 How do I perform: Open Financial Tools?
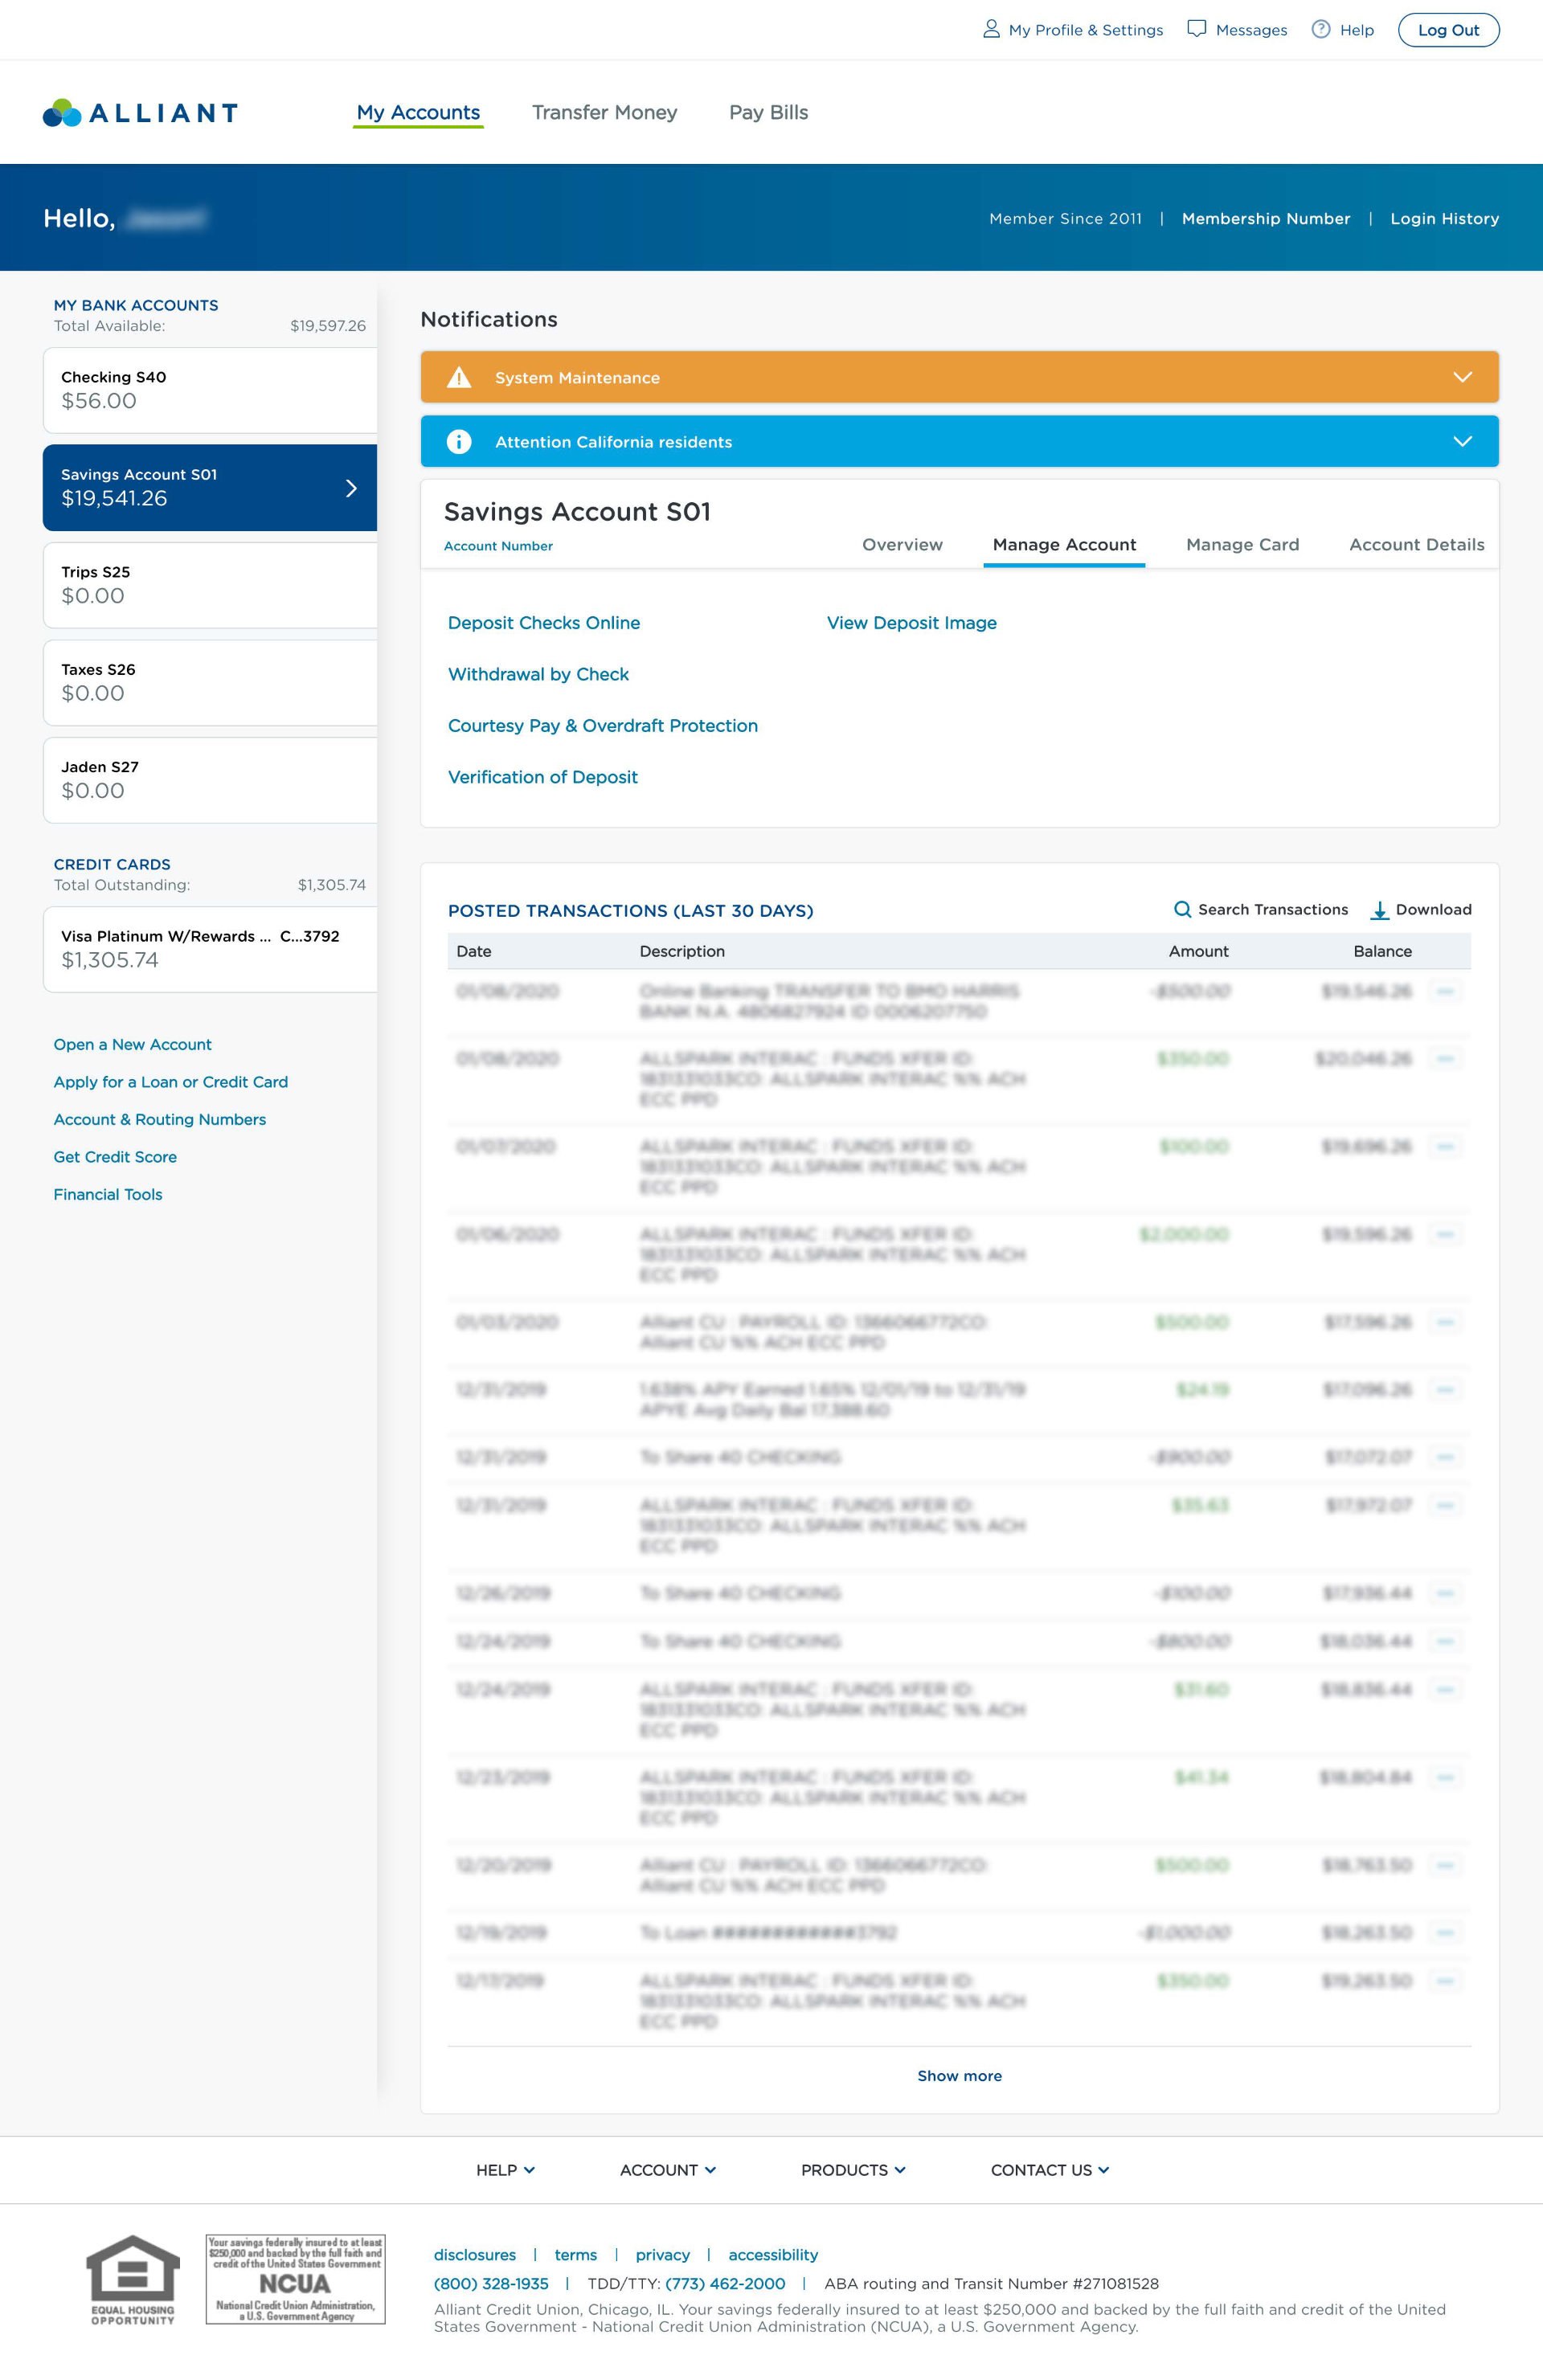tap(108, 1194)
